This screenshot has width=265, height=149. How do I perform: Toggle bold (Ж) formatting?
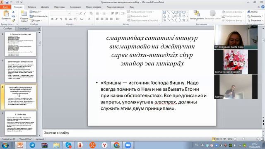(52, 19)
